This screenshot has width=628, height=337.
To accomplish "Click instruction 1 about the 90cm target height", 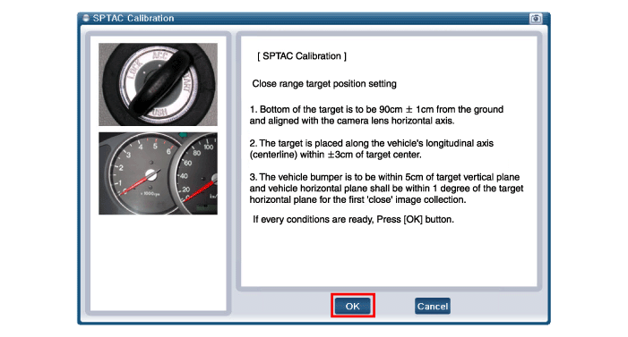I will [376, 115].
